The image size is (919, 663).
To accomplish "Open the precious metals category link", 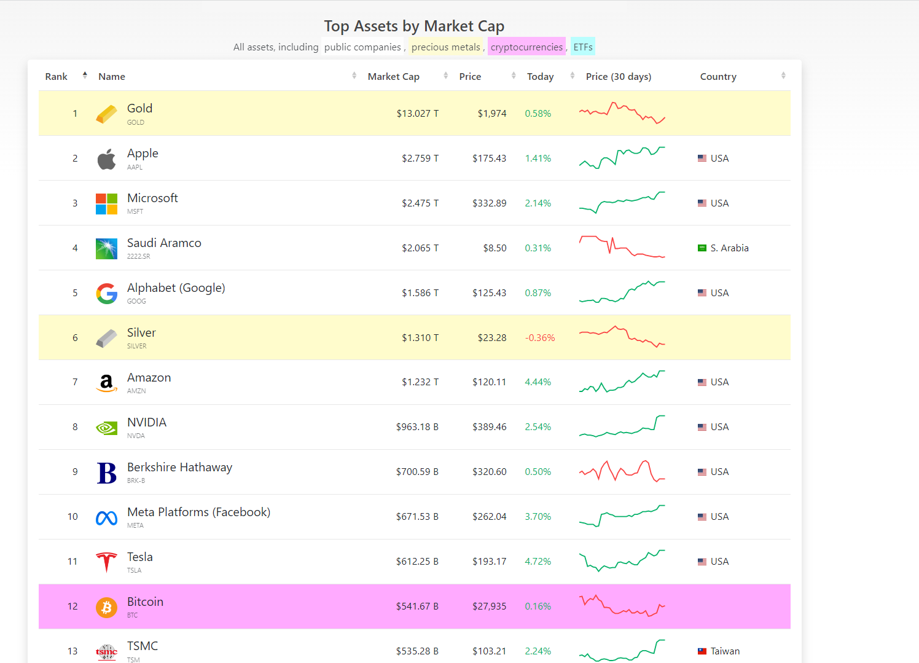I will [446, 47].
